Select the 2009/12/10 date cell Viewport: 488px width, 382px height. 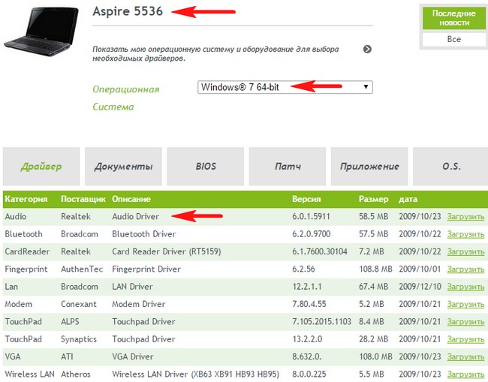point(420,287)
